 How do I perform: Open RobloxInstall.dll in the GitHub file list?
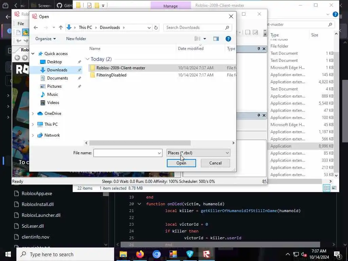[37, 204]
